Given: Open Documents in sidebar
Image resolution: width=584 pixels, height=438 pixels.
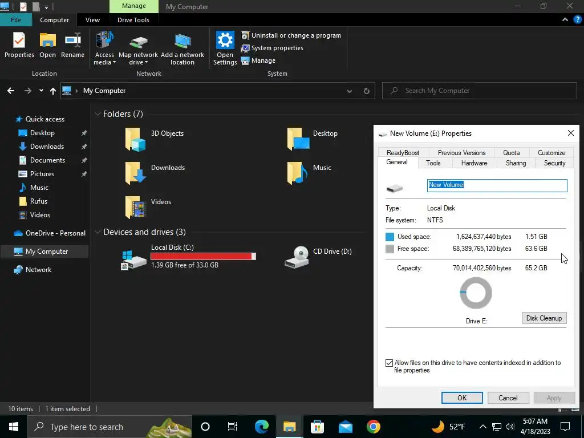Looking at the screenshot, I should click(x=47, y=160).
